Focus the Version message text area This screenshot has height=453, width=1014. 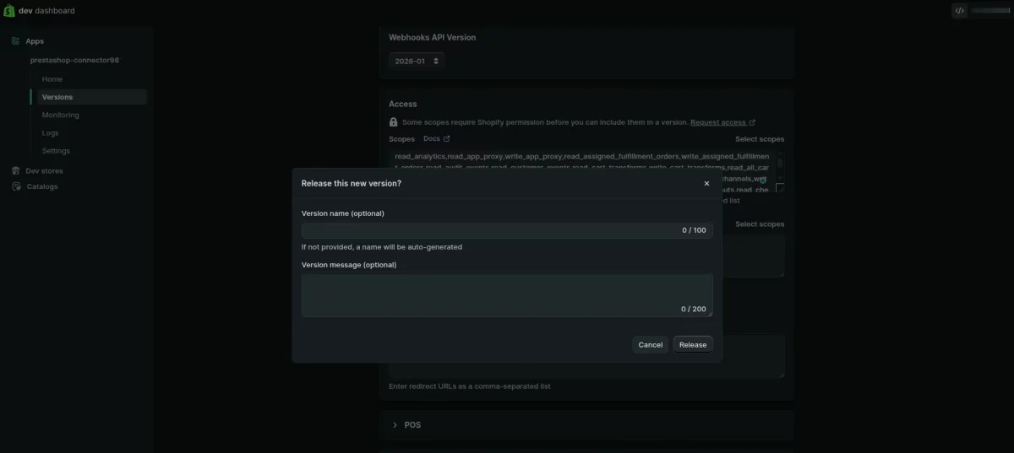(x=490, y=294)
